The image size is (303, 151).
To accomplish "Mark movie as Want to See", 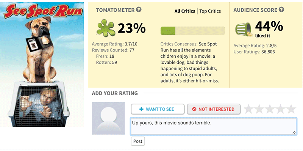I will click(158, 109).
